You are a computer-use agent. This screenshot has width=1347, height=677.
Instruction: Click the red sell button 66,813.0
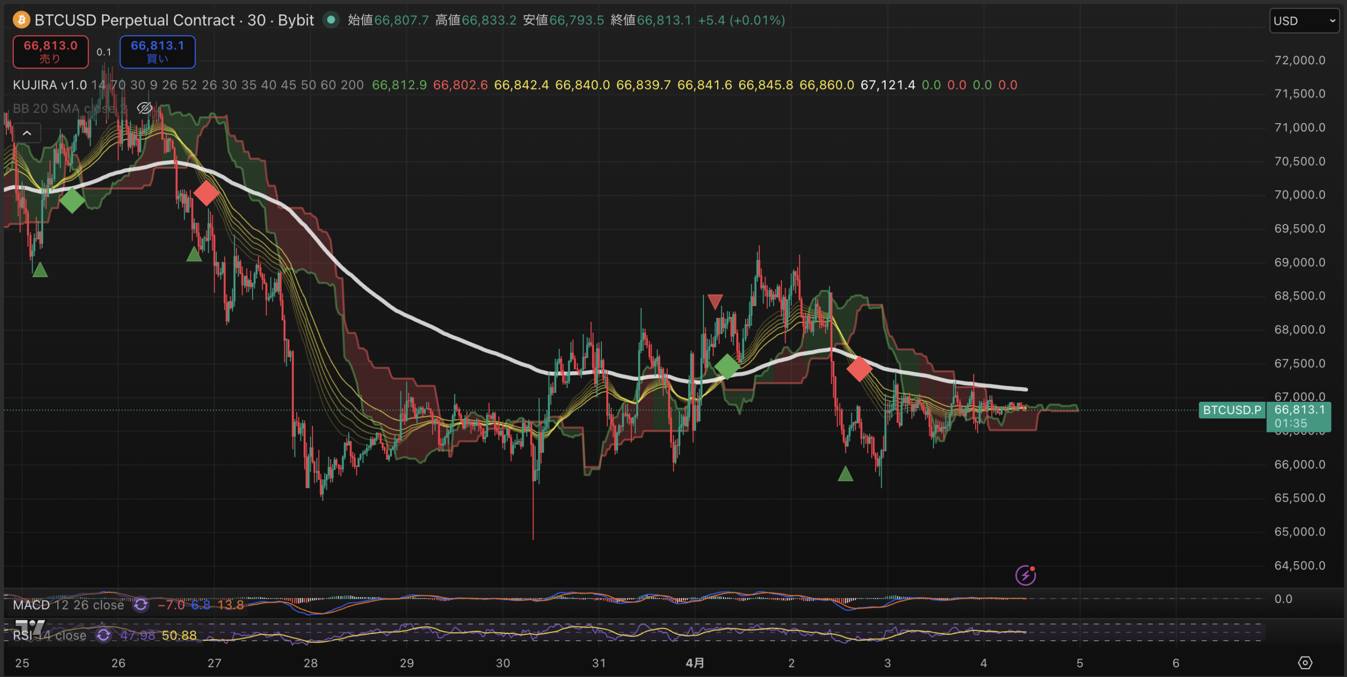51,52
